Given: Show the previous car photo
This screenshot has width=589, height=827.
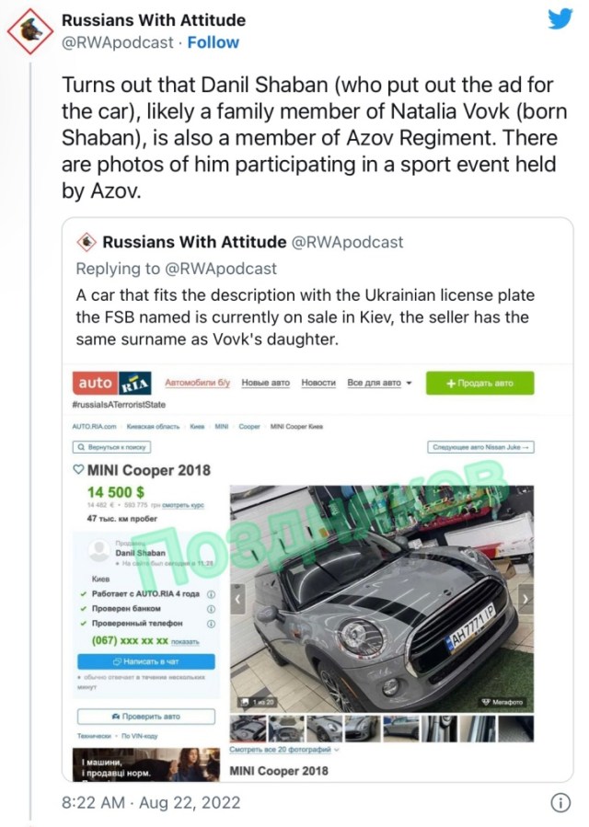Looking at the screenshot, I should (237, 598).
